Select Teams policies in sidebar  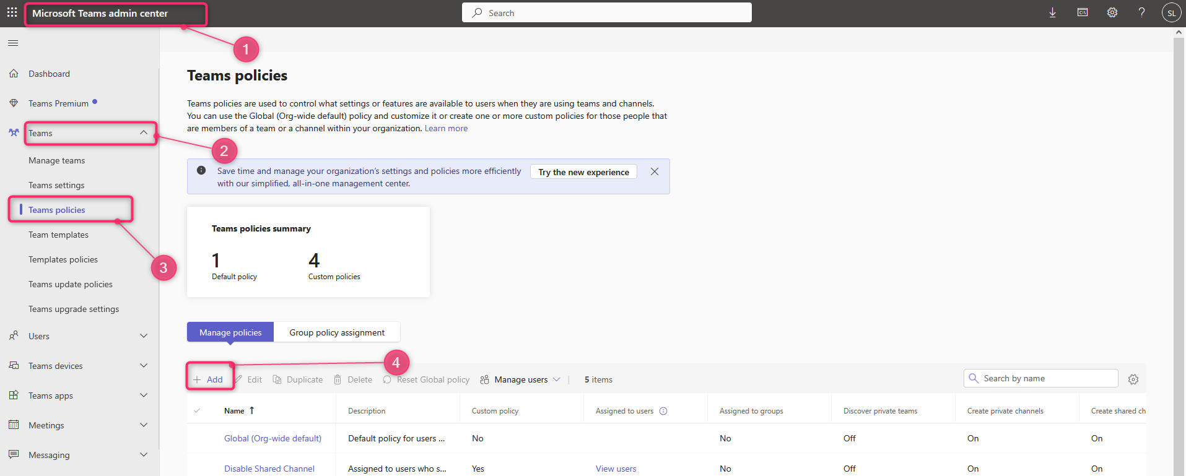tap(57, 210)
